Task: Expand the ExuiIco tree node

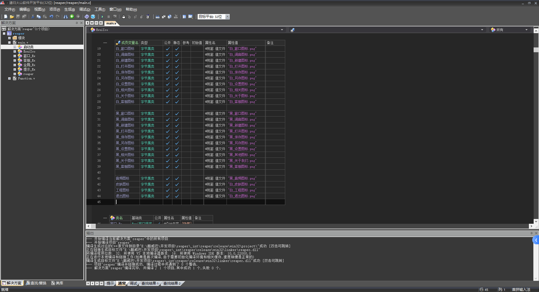Action: tap(15, 51)
